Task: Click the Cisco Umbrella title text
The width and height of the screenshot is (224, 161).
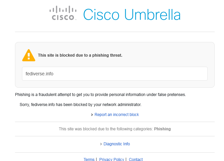Action: tap(132, 14)
